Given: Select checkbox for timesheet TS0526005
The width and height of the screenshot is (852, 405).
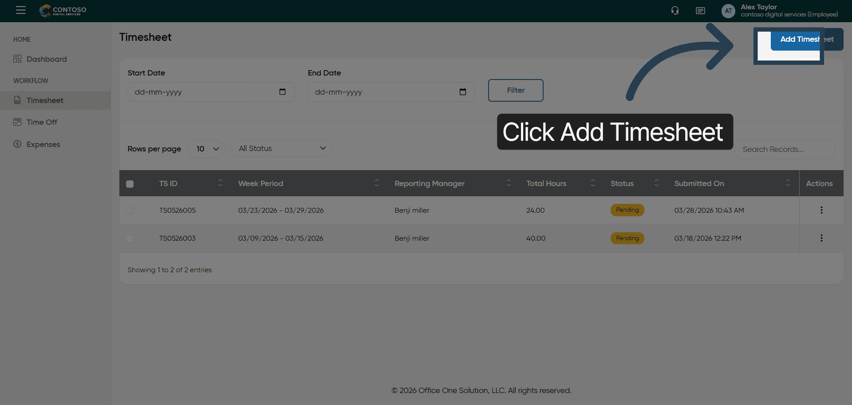Looking at the screenshot, I should click(130, 210).
